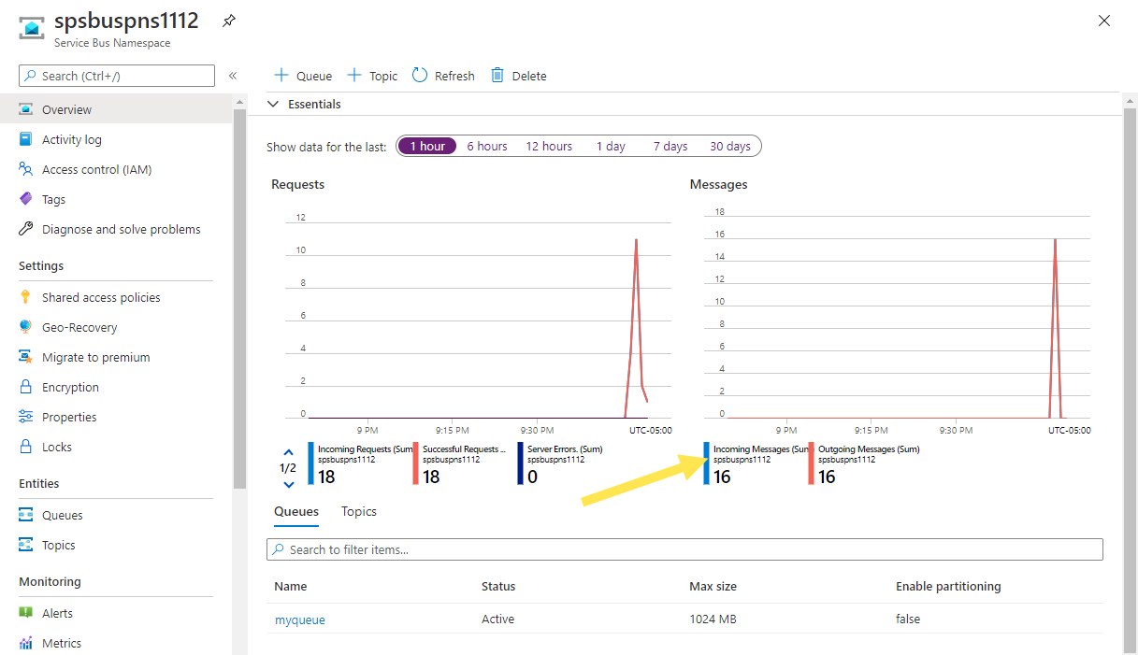Select the 1 day time range
Screen dimensions: 1138x655
(611, 146)
